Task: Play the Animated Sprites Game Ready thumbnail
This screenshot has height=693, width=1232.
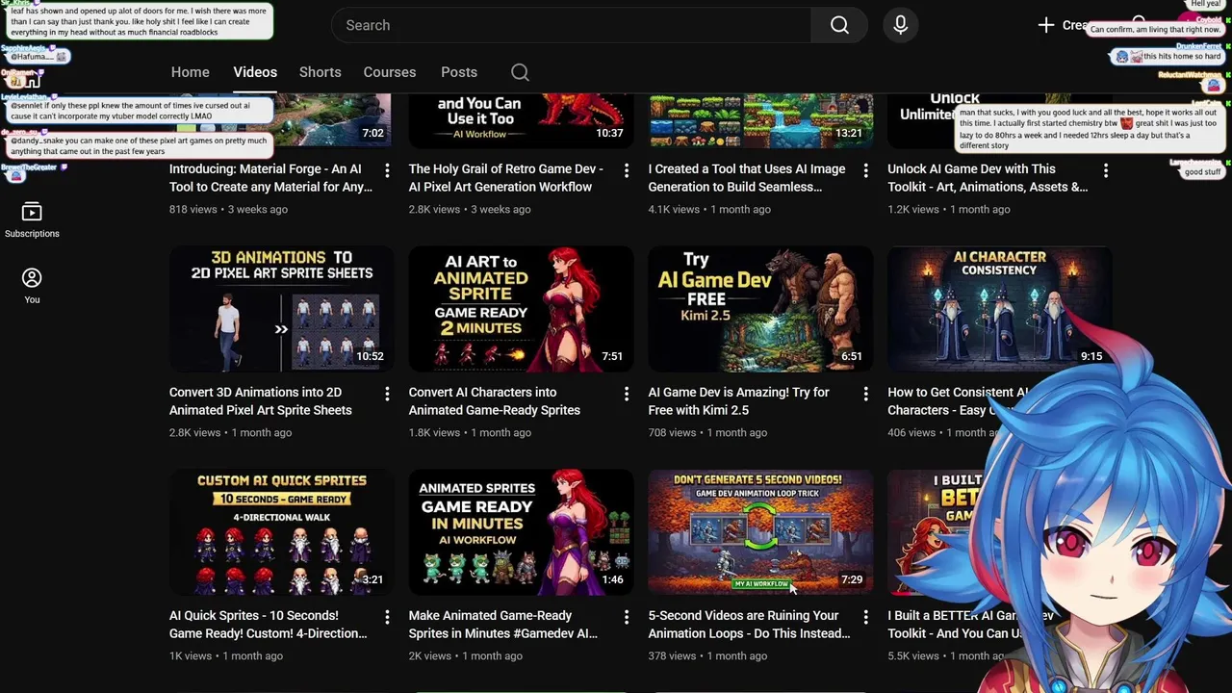Action: [521, 532]
